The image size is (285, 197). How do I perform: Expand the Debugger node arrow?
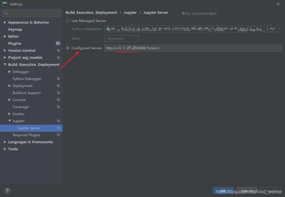click(10, 71)
